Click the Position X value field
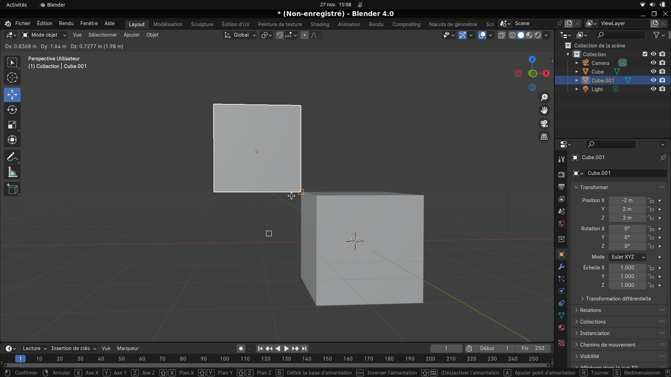 627,200
